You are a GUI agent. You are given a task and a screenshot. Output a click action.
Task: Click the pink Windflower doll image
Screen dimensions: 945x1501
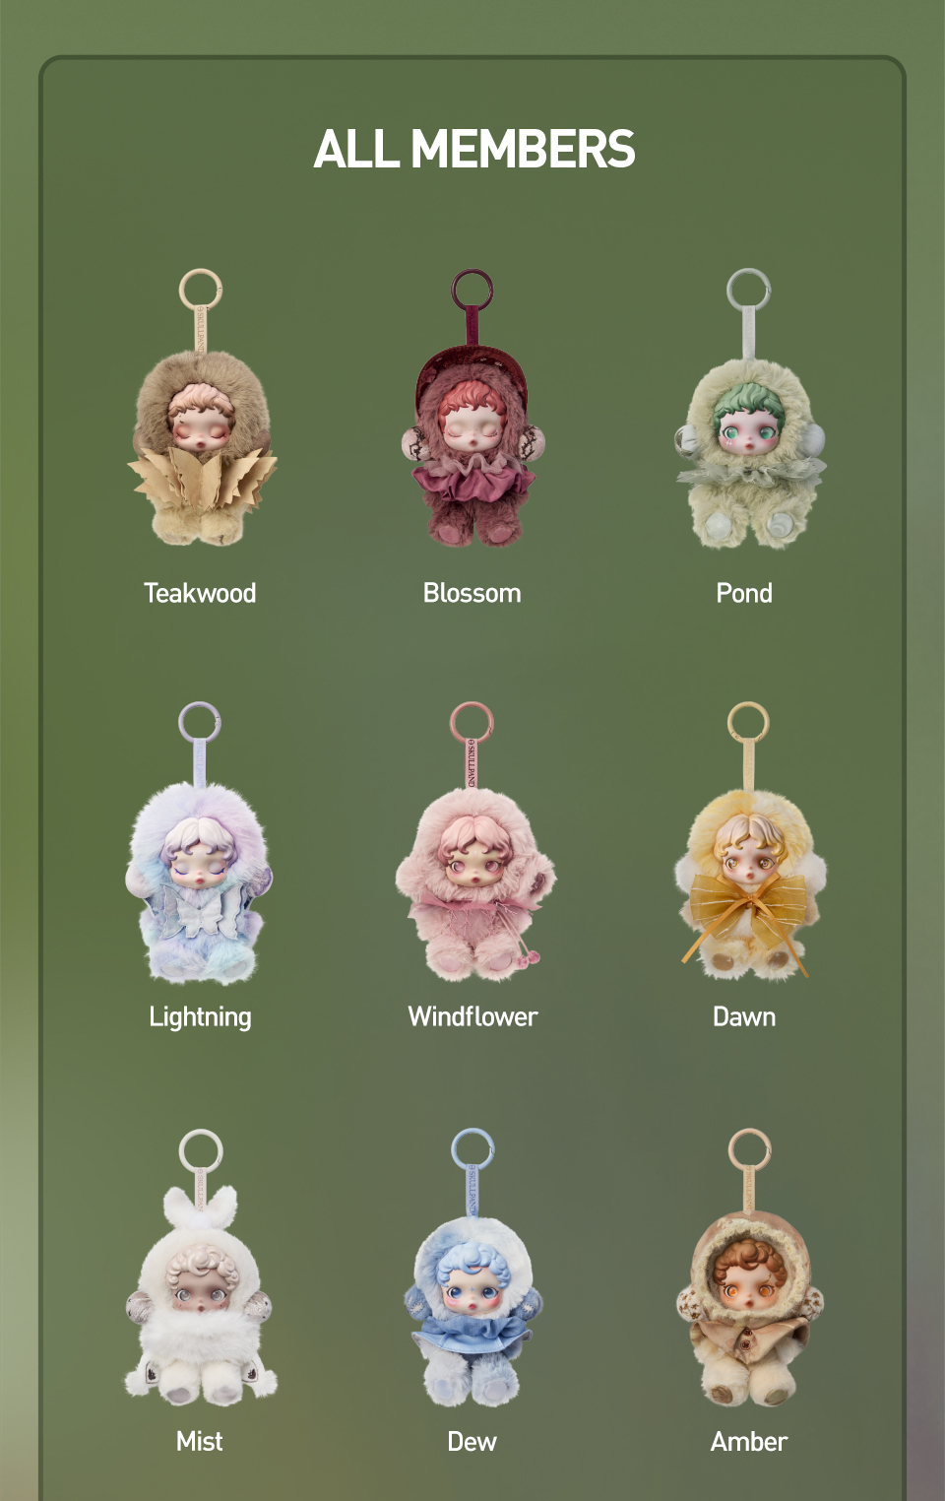pos(474,842)
